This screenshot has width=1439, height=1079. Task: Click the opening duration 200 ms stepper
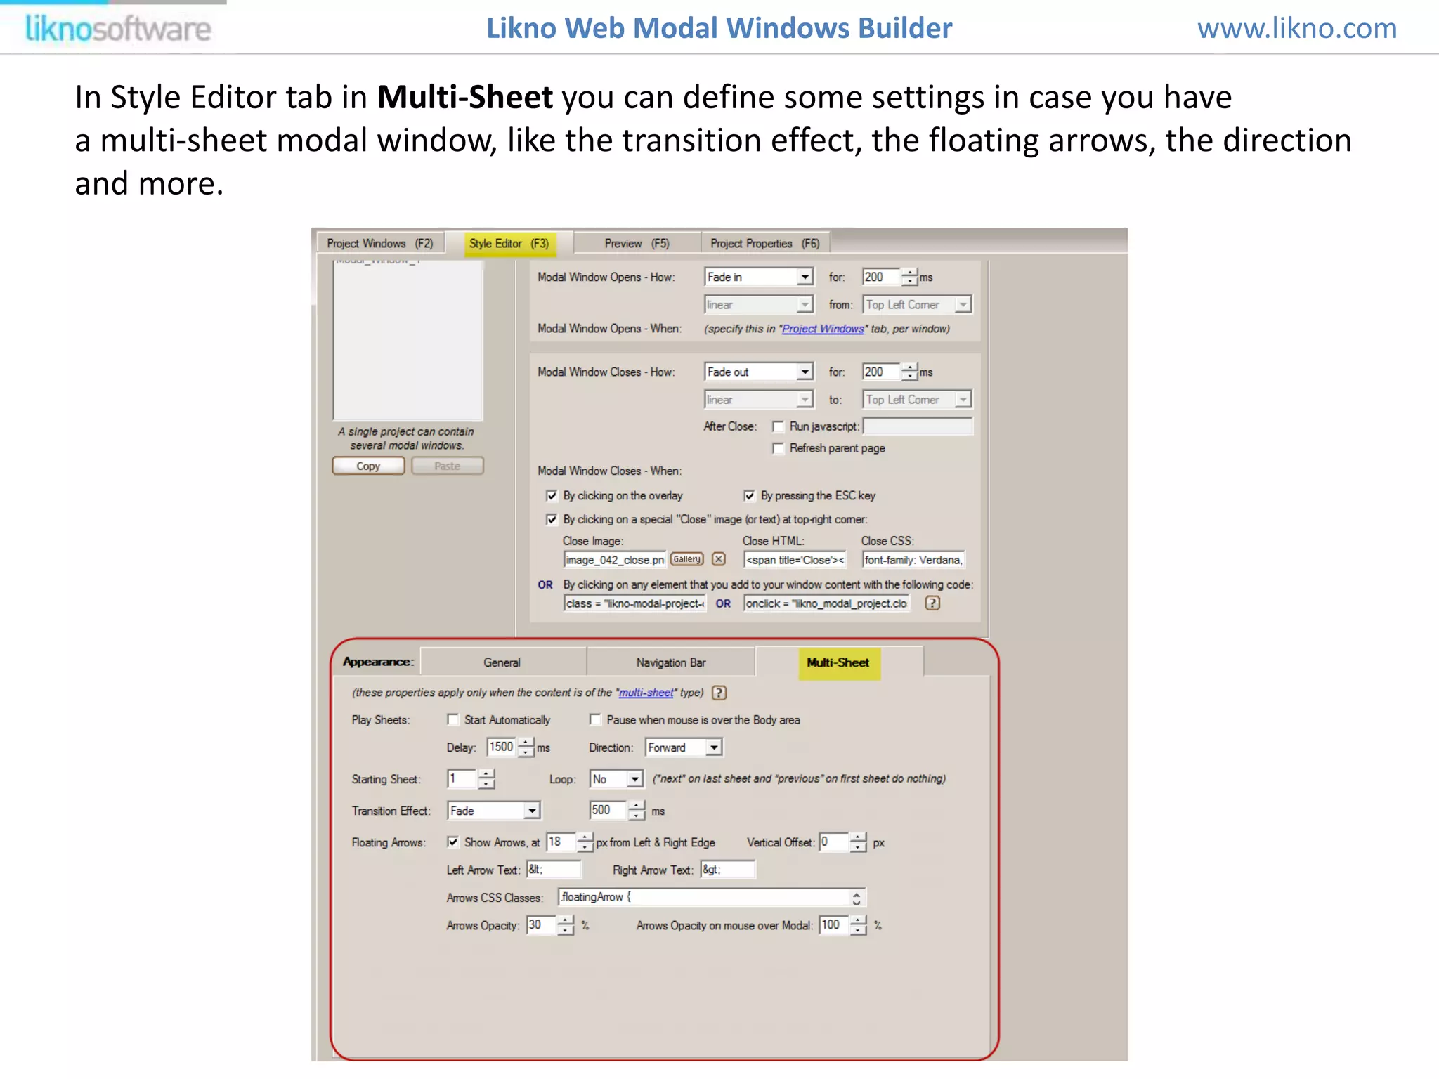point(910,277)
